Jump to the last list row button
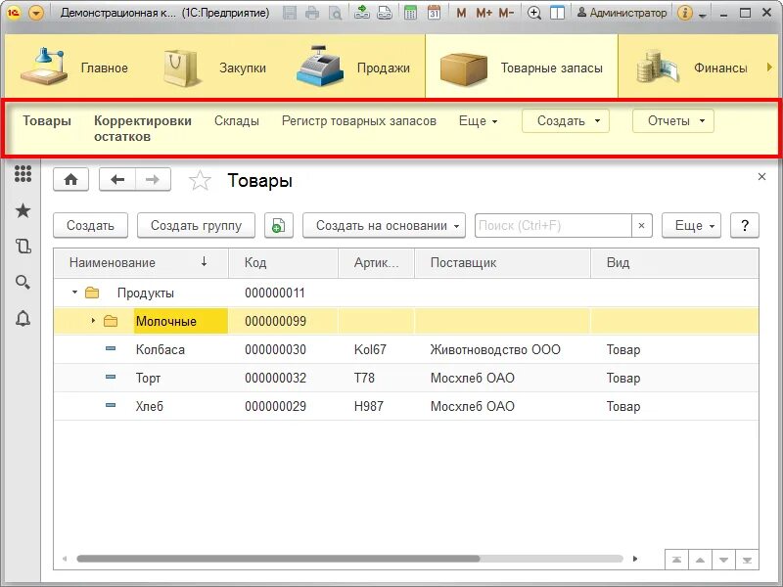This screenshot has height=587, width=783. [x=747, y=560]
